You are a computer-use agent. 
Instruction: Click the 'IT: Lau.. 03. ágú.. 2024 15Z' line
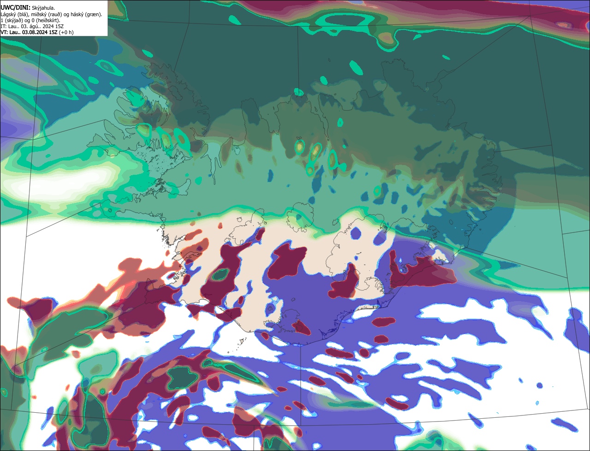[32, 26]
